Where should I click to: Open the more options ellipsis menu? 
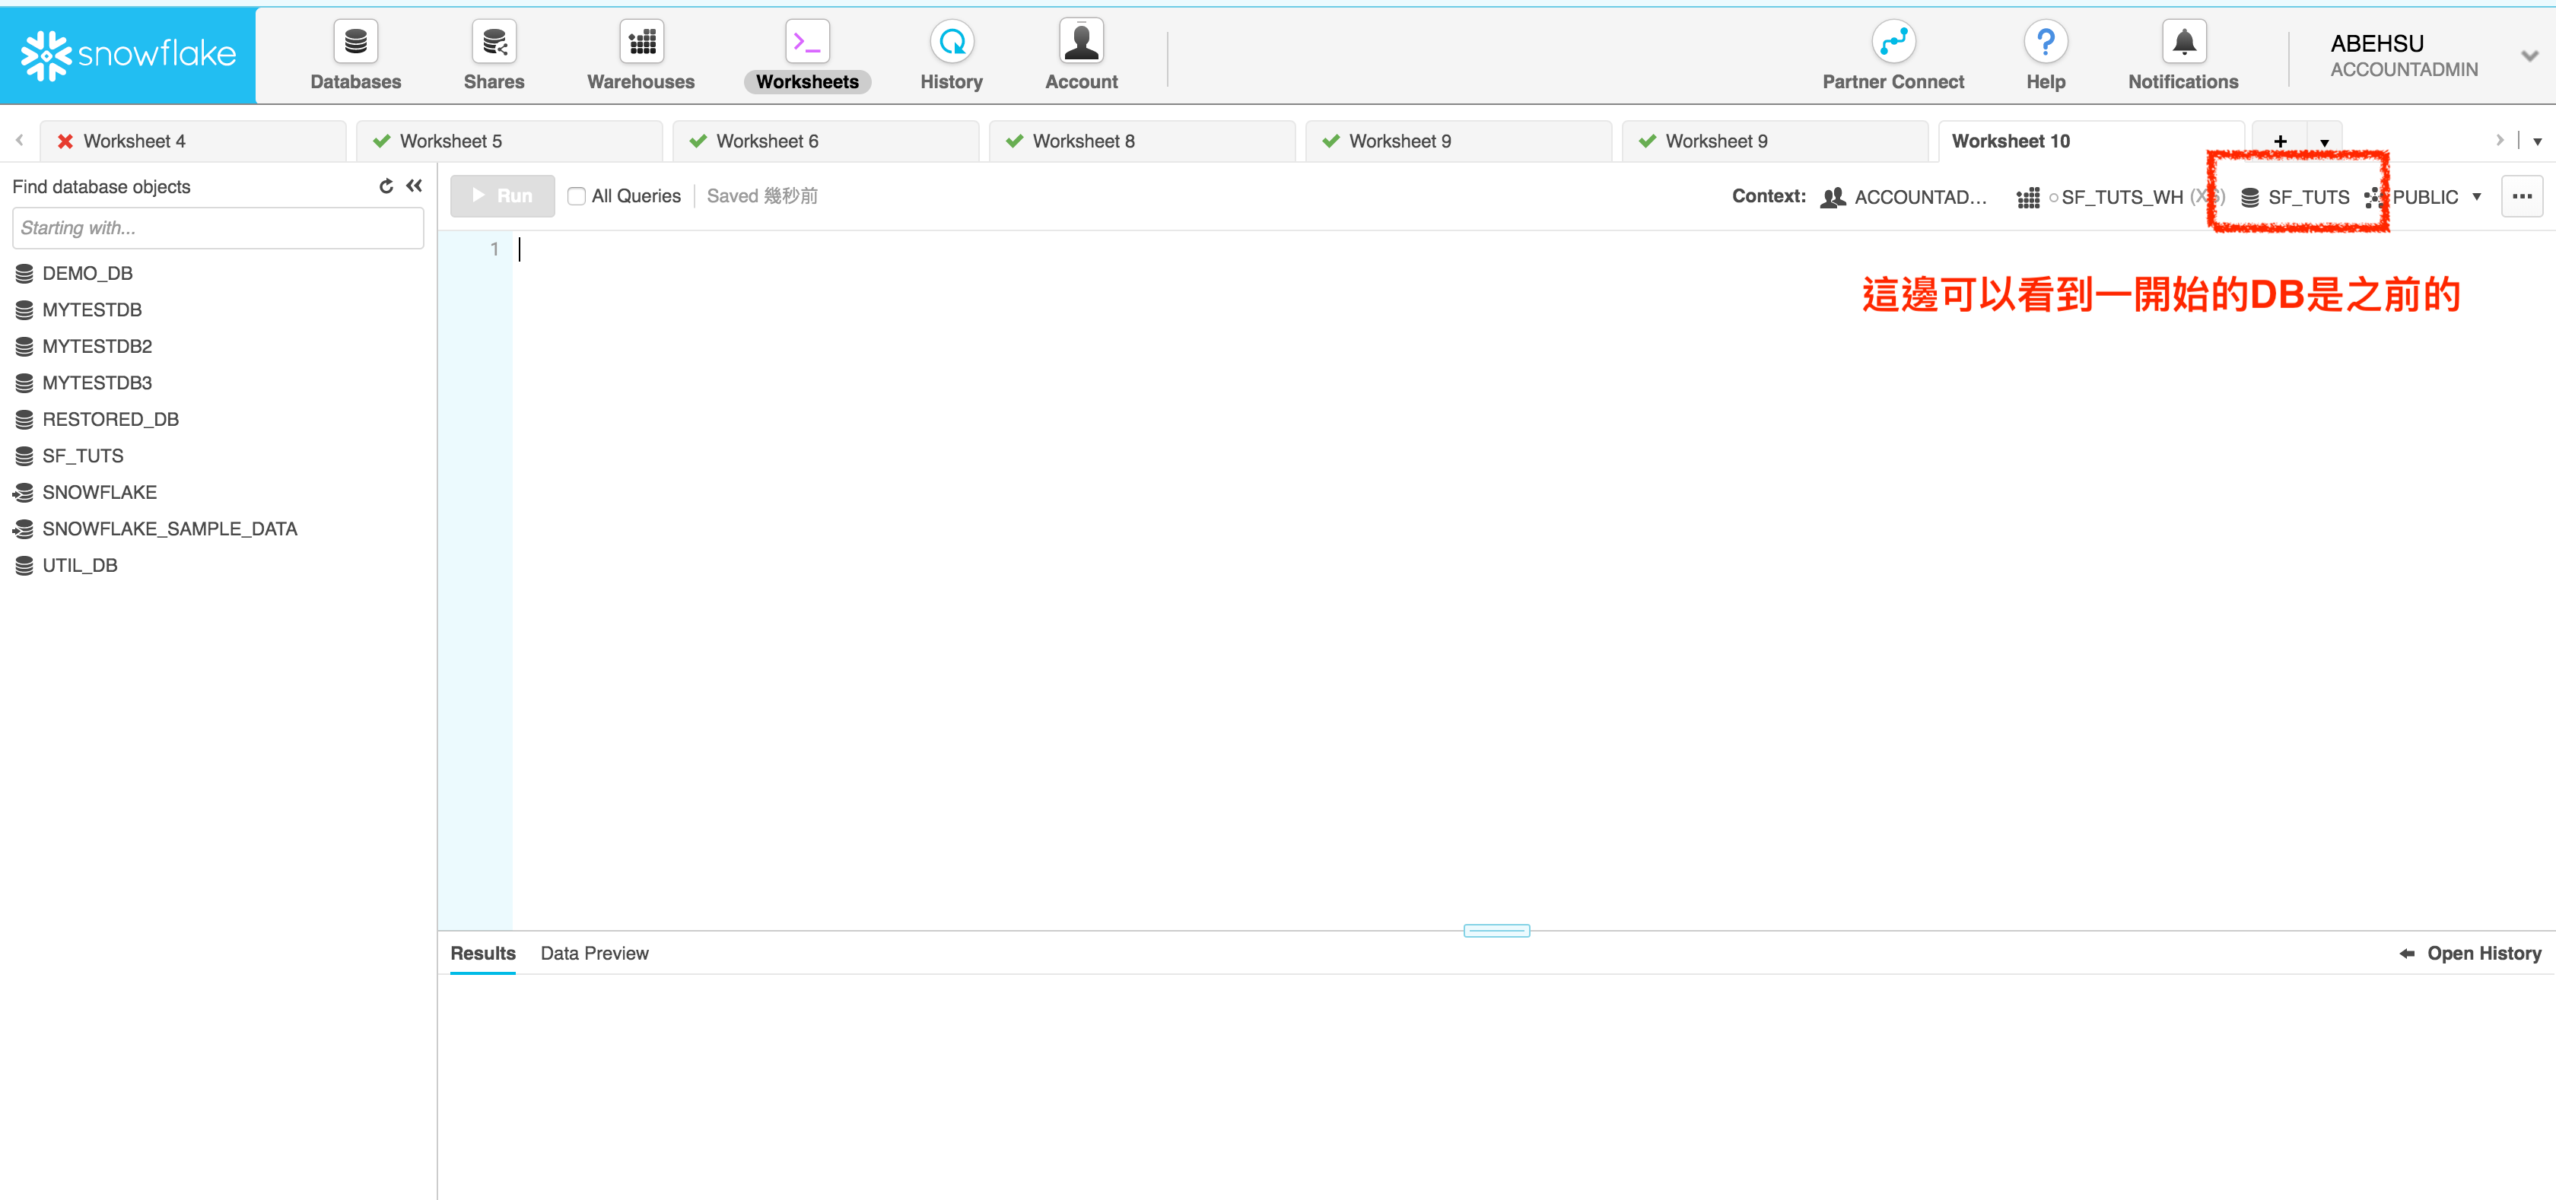tap(2521, 196)
